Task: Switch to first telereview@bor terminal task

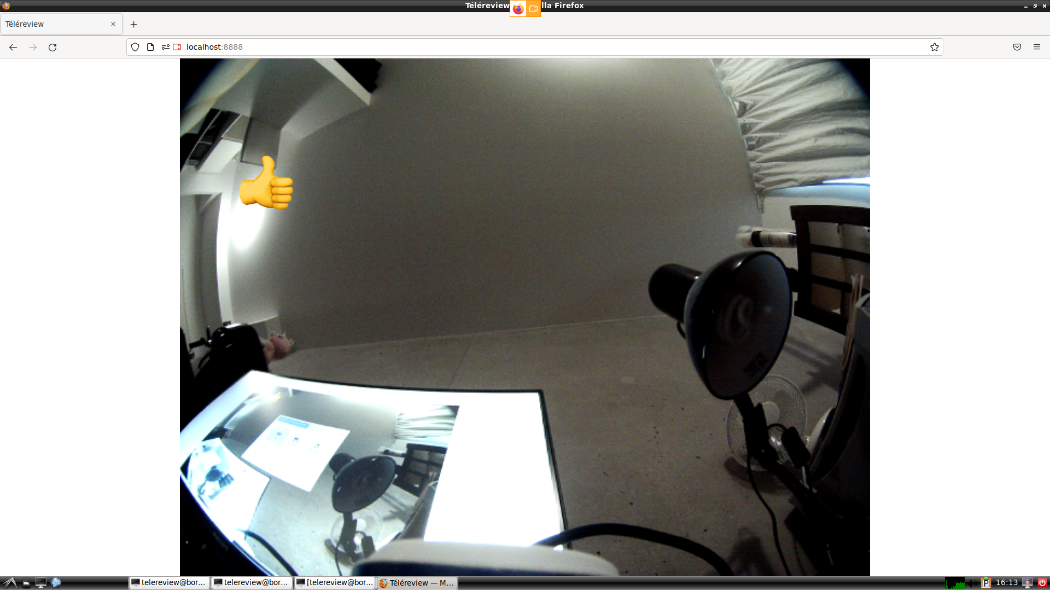Action: [170, 582]
